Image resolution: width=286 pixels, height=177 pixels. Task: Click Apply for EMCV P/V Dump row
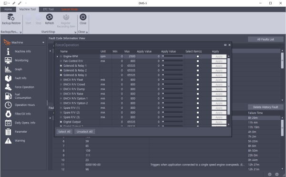pyautogui.click(x=219, y=89)
